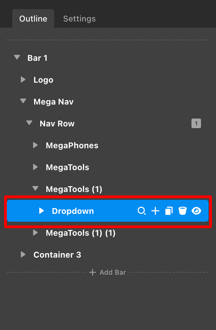Switch to the Settings tab
The width and height of the screenshot is (216, 330).
tap(79, 19)
